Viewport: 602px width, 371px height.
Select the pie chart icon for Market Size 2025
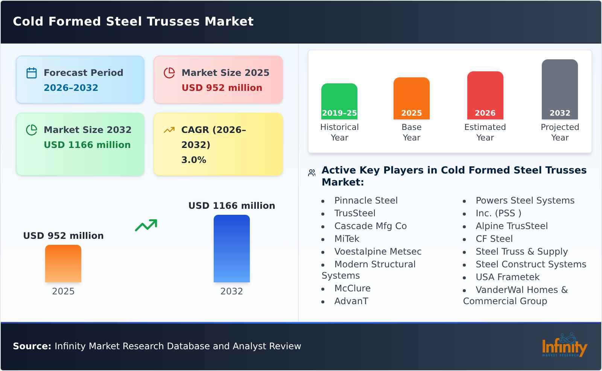click(169, 72)
